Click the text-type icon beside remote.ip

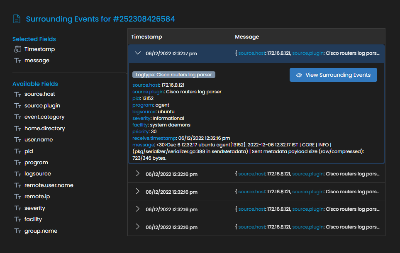(x=17, y=196)
